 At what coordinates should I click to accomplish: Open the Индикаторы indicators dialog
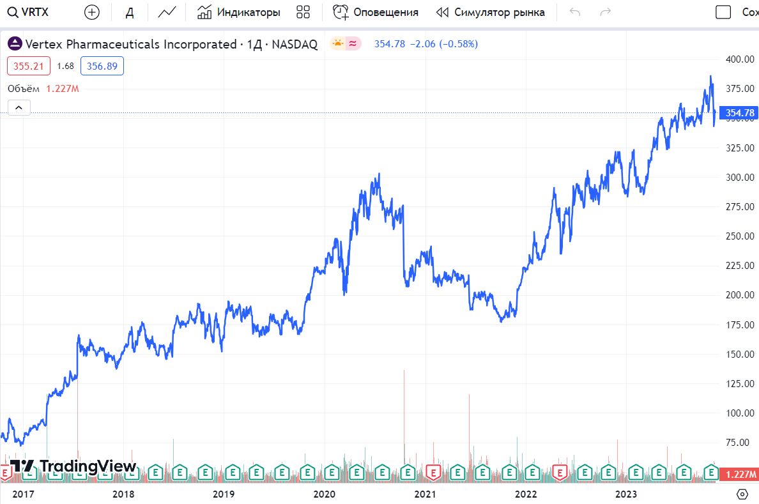239,12
